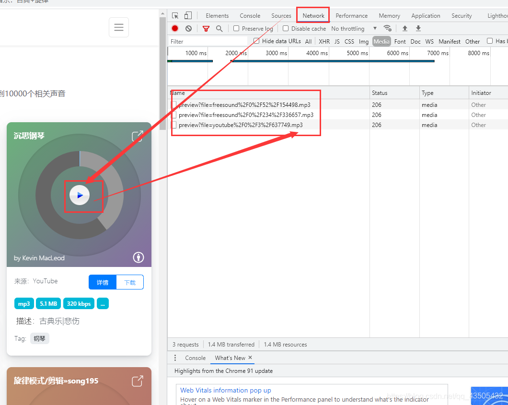This screenshot has height=405, width=508.
Task: Open the No throttling dropdown
Action: [x=354, y=28]
